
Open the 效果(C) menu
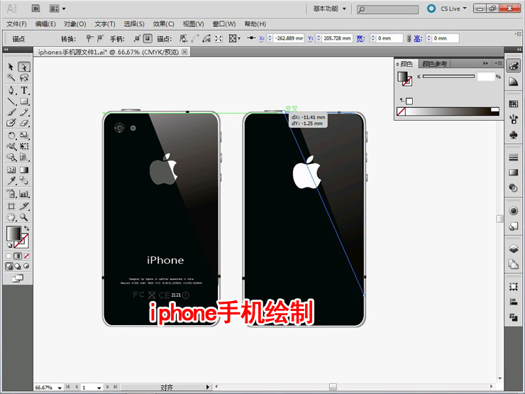click(x=163, y=24)
